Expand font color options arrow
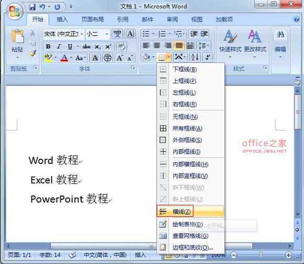Screen dimensions: 304x264 [x=71, y=58]
